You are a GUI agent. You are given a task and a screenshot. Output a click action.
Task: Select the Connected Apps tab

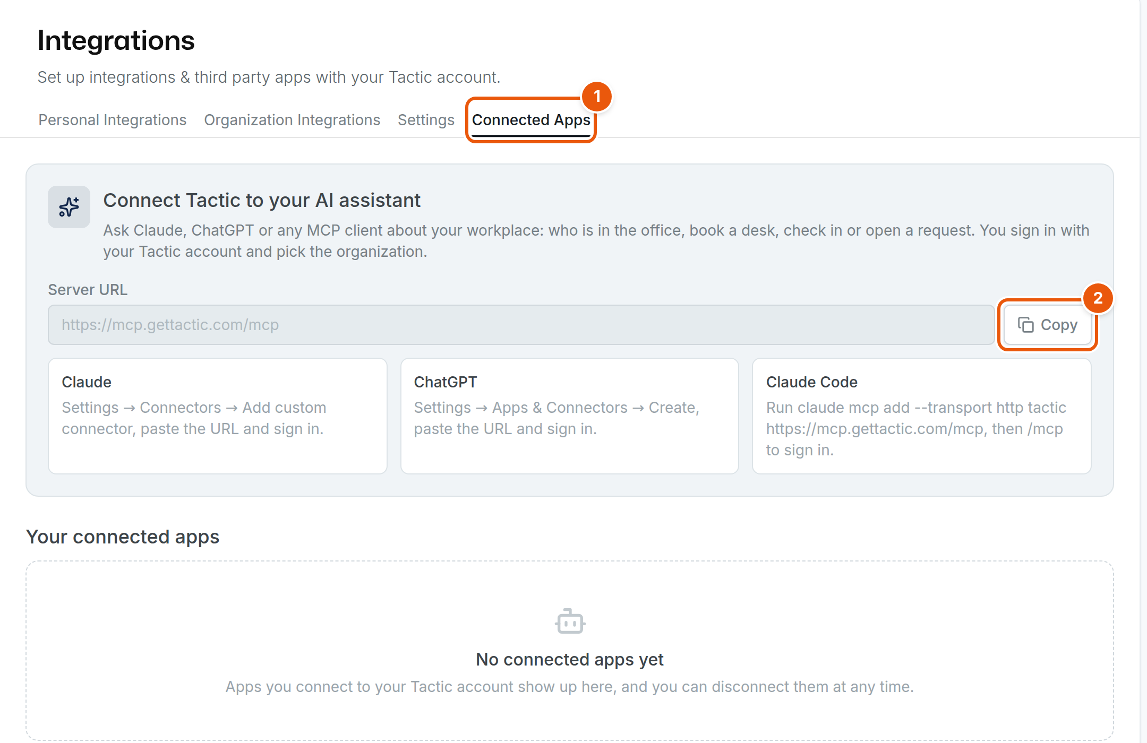[x=531, y=120]
